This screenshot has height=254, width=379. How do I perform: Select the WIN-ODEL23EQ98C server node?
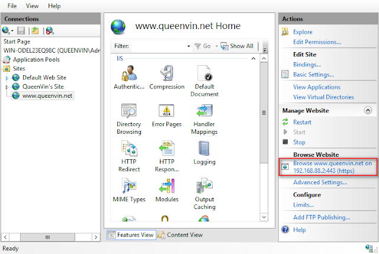click(52, 50)
